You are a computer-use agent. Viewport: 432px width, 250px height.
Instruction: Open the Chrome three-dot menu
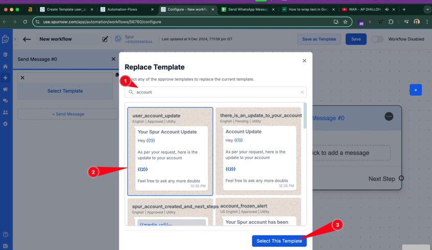[427, 22]
